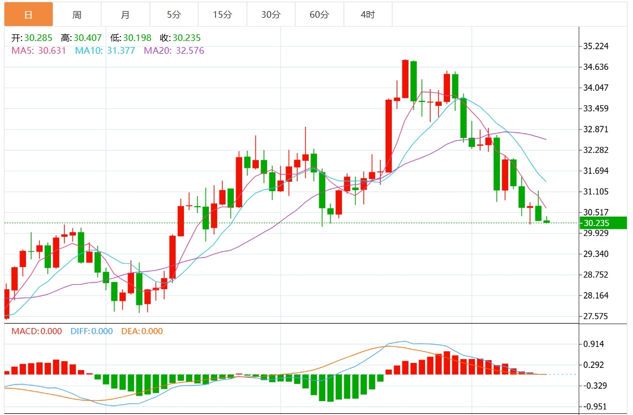This screenshot has height=415, width=633.
Task: Click the high price 高:30.407
Action: [x=81, y=38]
